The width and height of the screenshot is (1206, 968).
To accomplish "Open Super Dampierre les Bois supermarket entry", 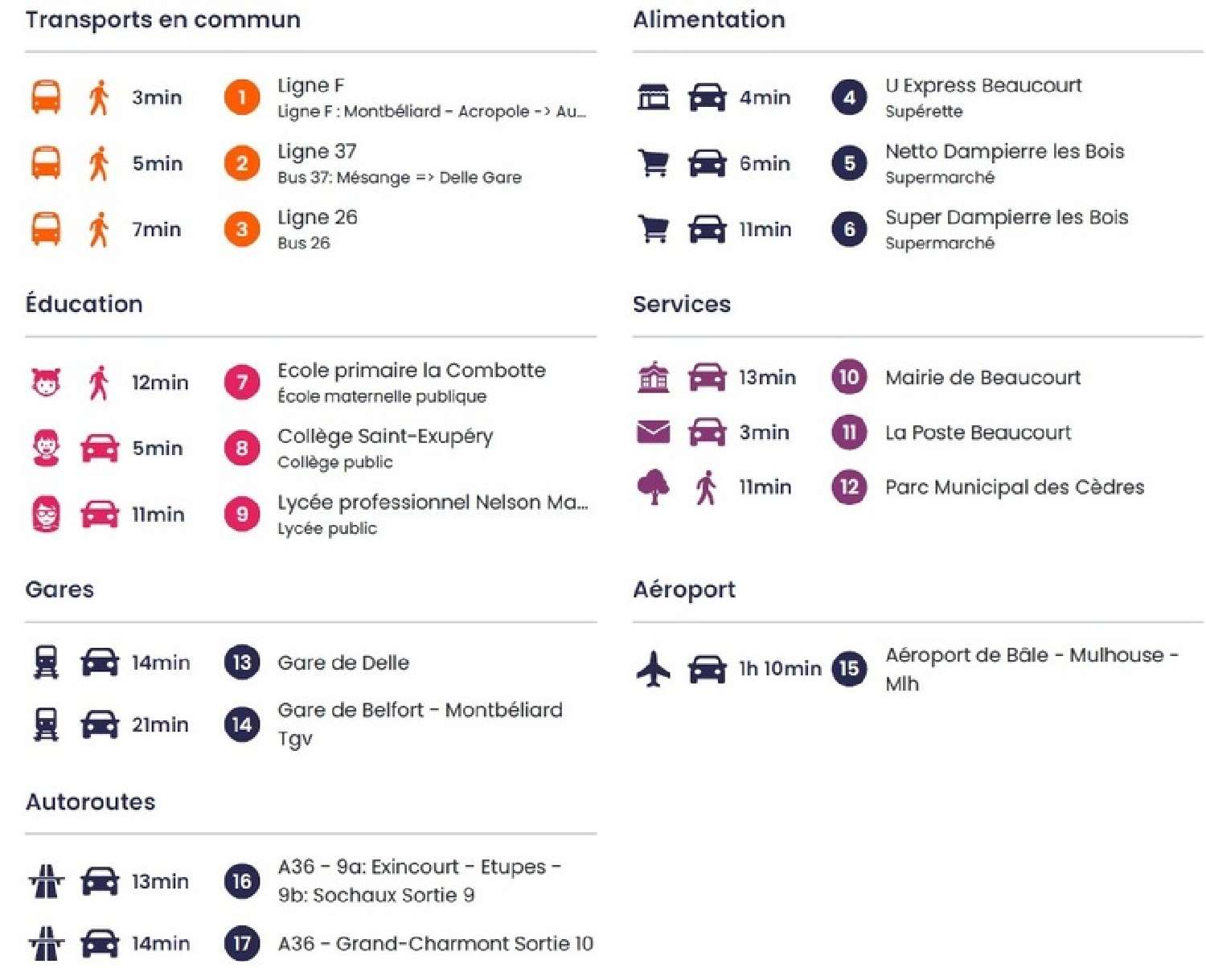I will click(x=1006, y=218).
